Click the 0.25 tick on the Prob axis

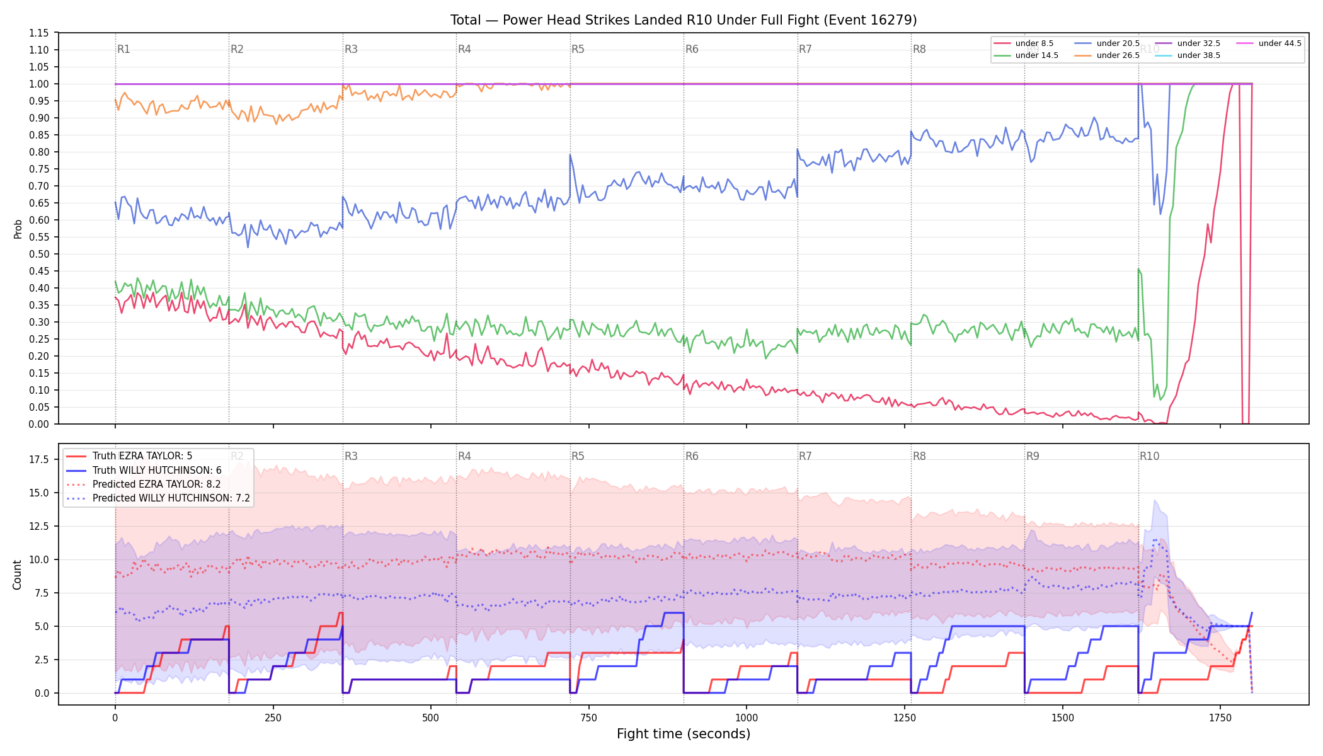coord(39,339)
